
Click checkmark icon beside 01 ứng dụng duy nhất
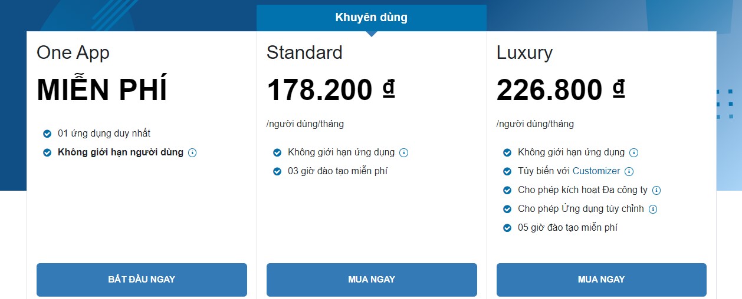[47, 134]
